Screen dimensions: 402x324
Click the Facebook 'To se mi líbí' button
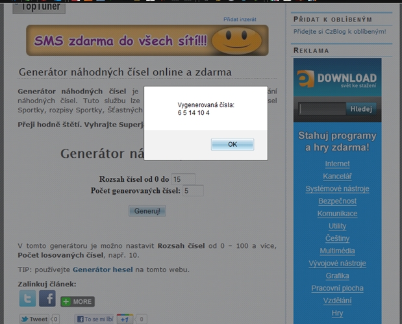(x=94, y=319)
